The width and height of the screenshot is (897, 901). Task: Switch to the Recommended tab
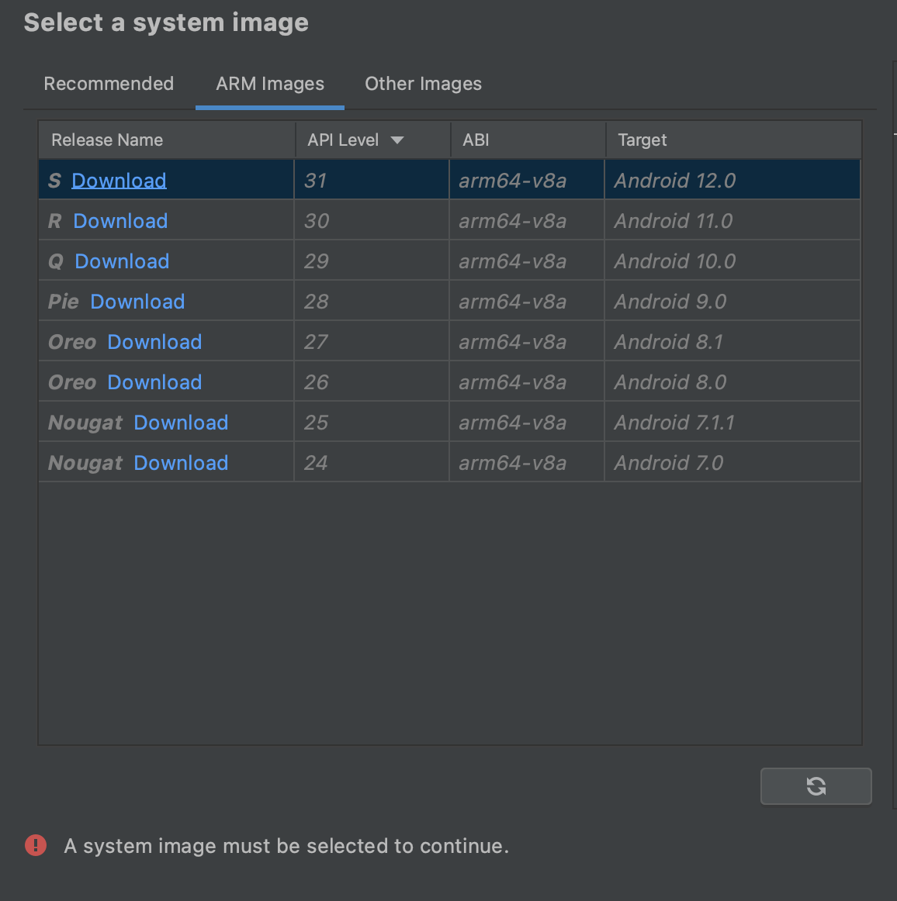coord(109,84)
